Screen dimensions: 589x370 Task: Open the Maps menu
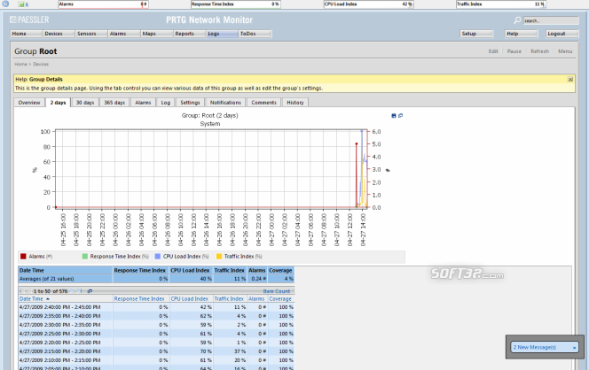pos(157,34)
